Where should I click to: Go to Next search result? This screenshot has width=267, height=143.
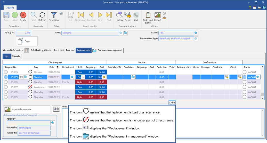pos(100,15)
